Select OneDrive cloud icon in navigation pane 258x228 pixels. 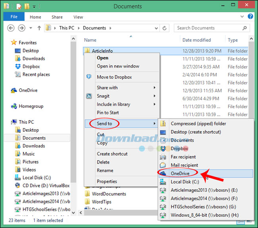click(14, 90)
